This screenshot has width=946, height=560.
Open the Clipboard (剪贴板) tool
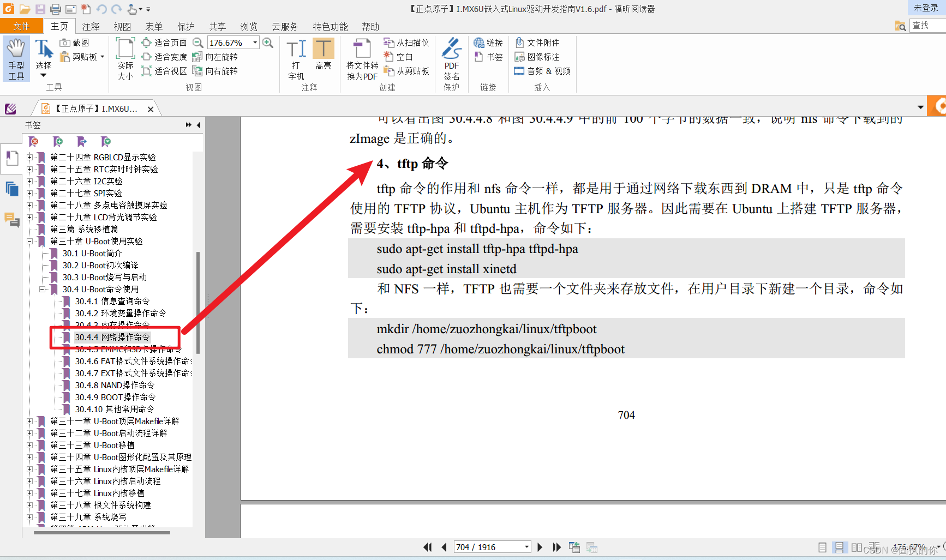79,57
